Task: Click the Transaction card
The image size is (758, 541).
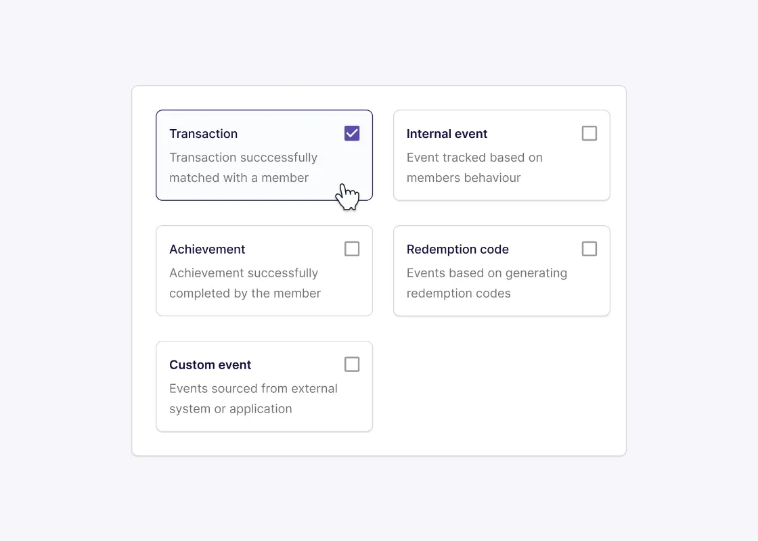Action: [264, 155]
